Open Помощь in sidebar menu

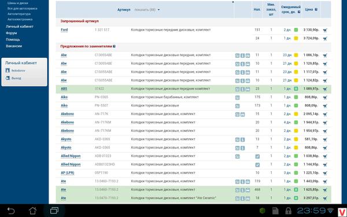[13, 39]
